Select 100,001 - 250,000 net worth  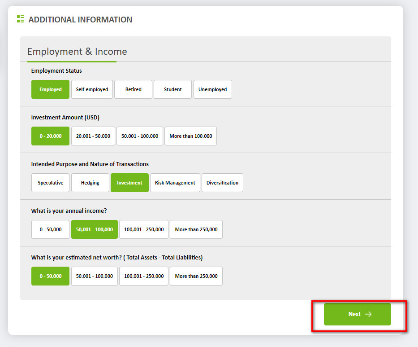tap(143, 276)
